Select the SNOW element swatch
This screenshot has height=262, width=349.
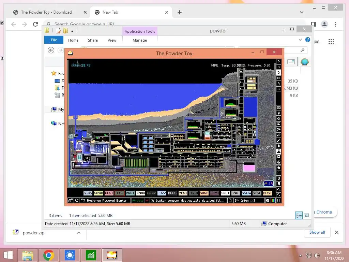click(x=246, y=193)
